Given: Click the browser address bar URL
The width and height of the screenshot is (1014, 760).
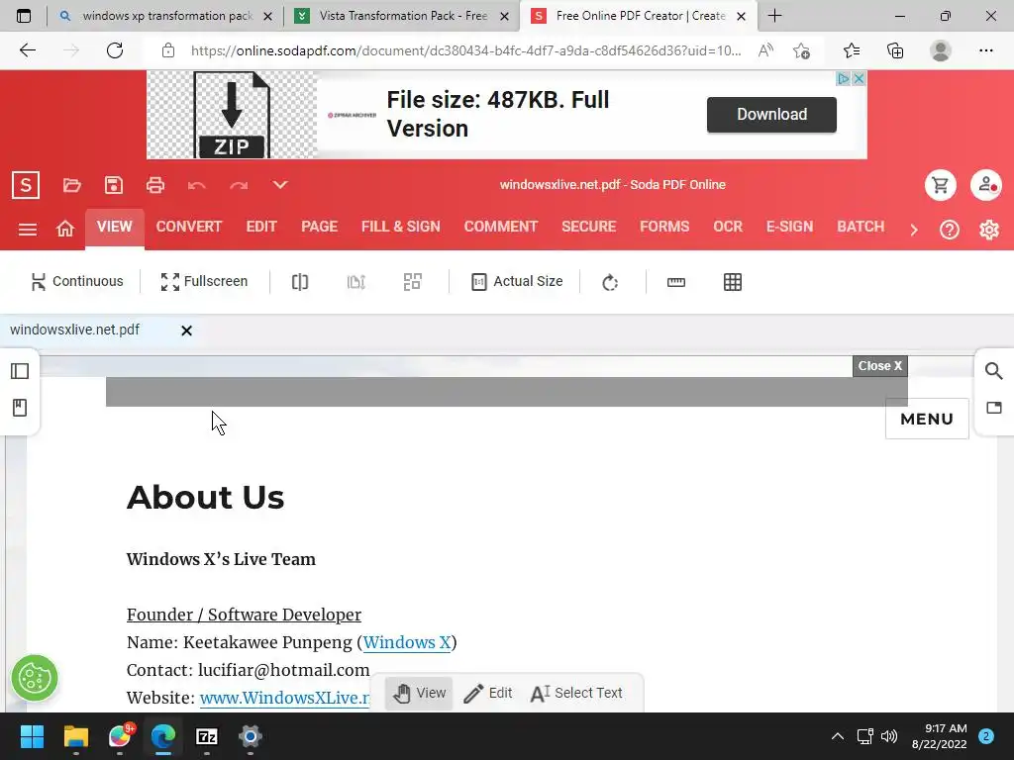Looking at the screenshot, I should coord(466,50).
